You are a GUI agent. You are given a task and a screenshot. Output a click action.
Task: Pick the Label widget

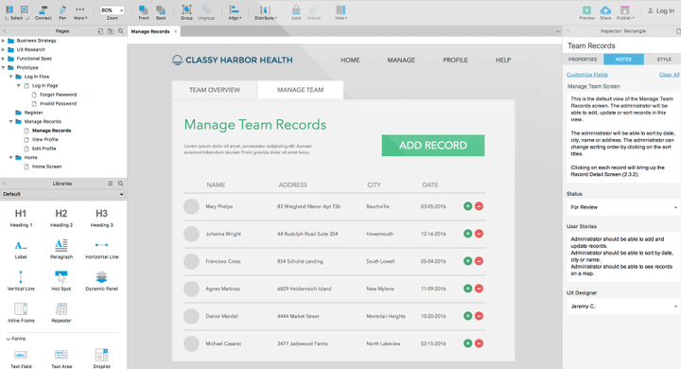21,250
